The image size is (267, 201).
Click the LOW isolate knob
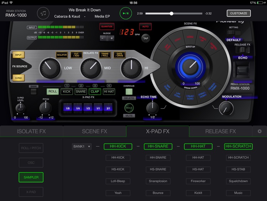50,68
